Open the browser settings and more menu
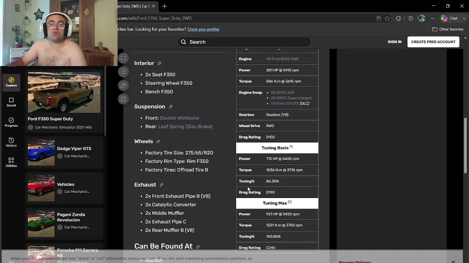Screen dimensions: 469x263 pos(433,18)
